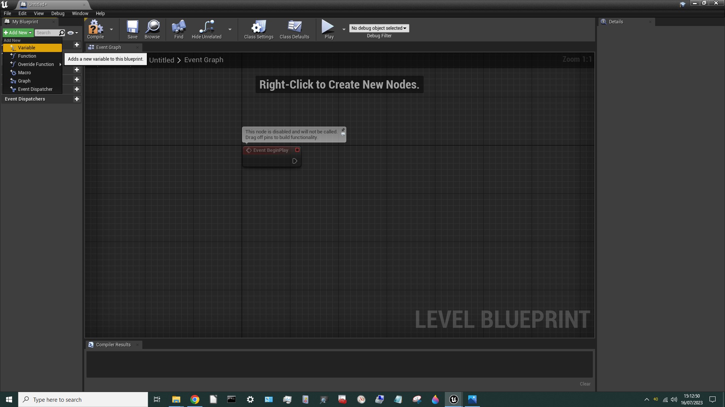Open volume control in tray

[674, 399]
